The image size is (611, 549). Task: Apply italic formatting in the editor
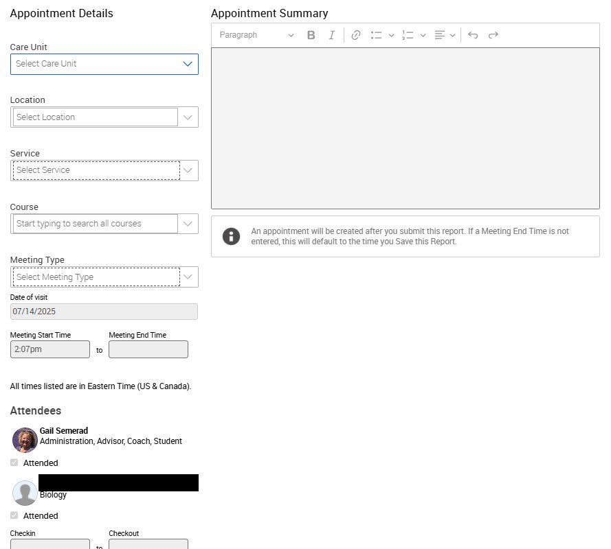coord(332,35)
